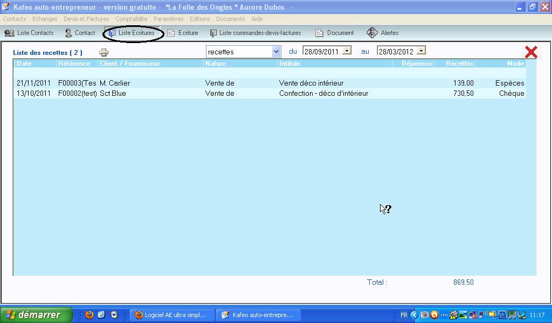Expand the recettes type dropdown
This screenshot has height=323, width=552.
point(276,52)
